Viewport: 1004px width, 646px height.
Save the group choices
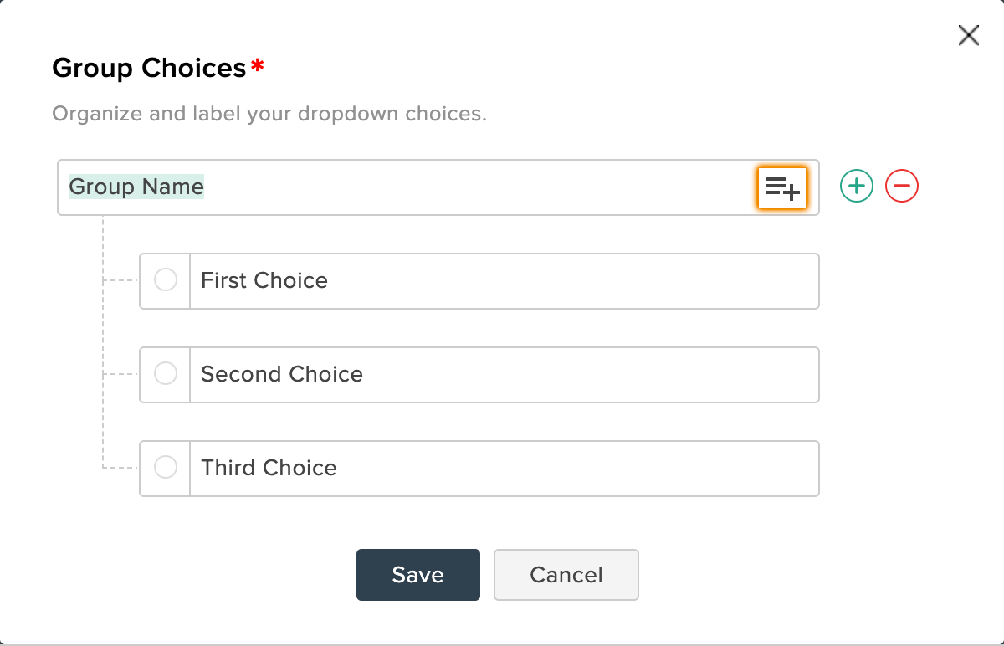(418, 575)
